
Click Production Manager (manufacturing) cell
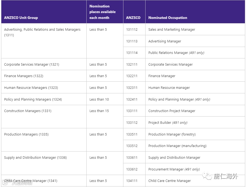177,146
